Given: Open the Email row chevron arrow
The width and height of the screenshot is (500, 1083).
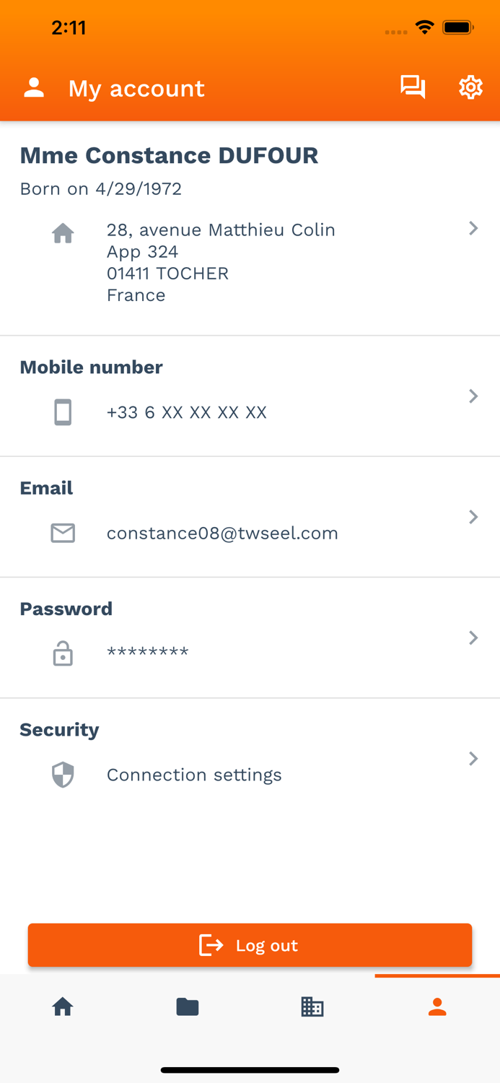Looking at the screenshot, I should click(x=473, y=516).
